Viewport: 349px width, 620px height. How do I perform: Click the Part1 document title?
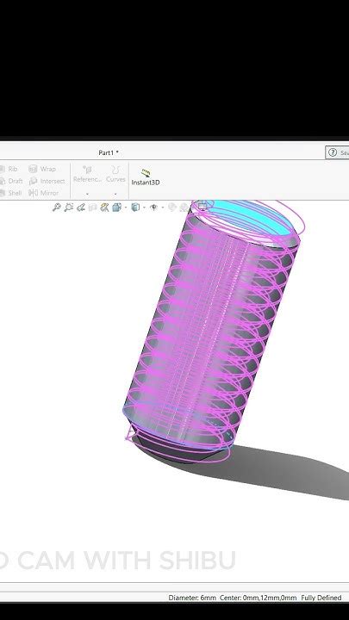(x=109, y=152)
